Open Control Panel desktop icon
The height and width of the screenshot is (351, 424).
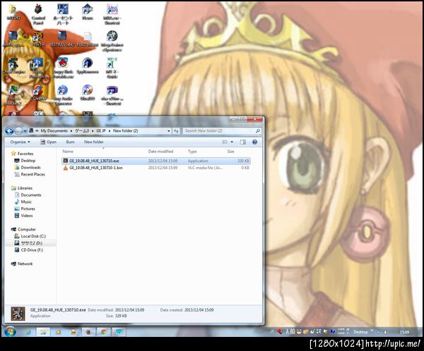click(38, 15)
